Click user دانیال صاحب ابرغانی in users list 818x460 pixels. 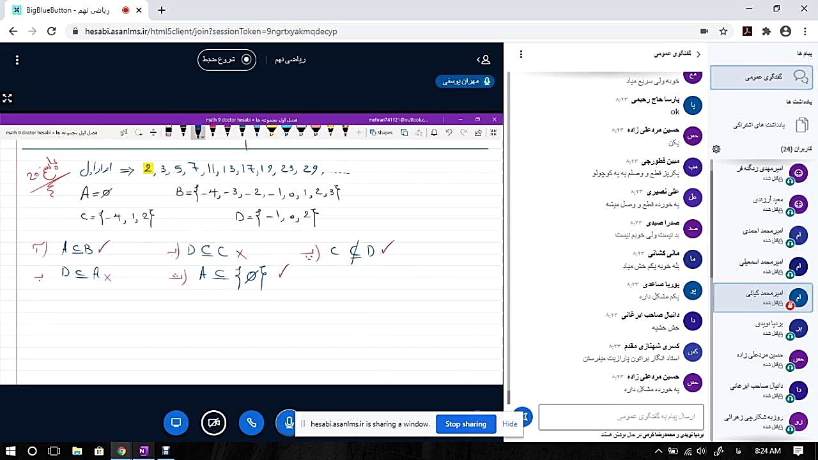click(763, 390)
